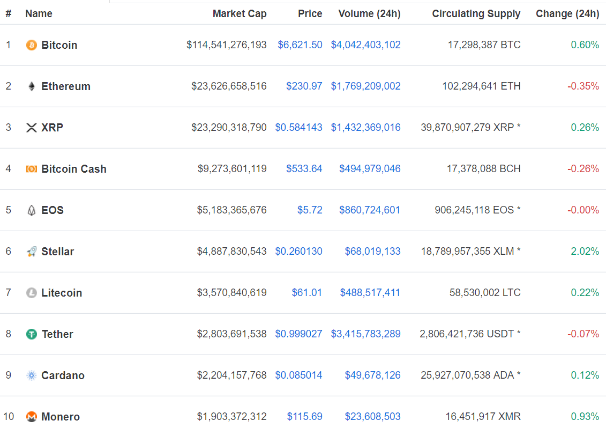The height and width of the screenshot is (428, 606).
Task: Open the EOS name link
Action: (53, 210)
